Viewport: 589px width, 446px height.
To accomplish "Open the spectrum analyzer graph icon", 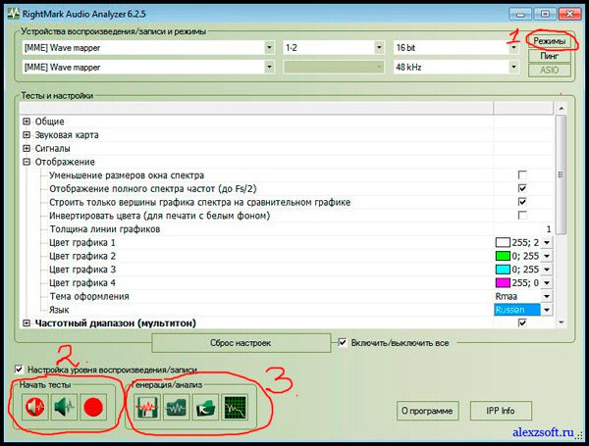I will point(235,407).
